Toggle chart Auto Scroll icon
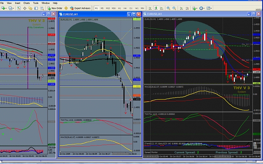This screenshot has width=263, height=164. click(x=181, y=8)
